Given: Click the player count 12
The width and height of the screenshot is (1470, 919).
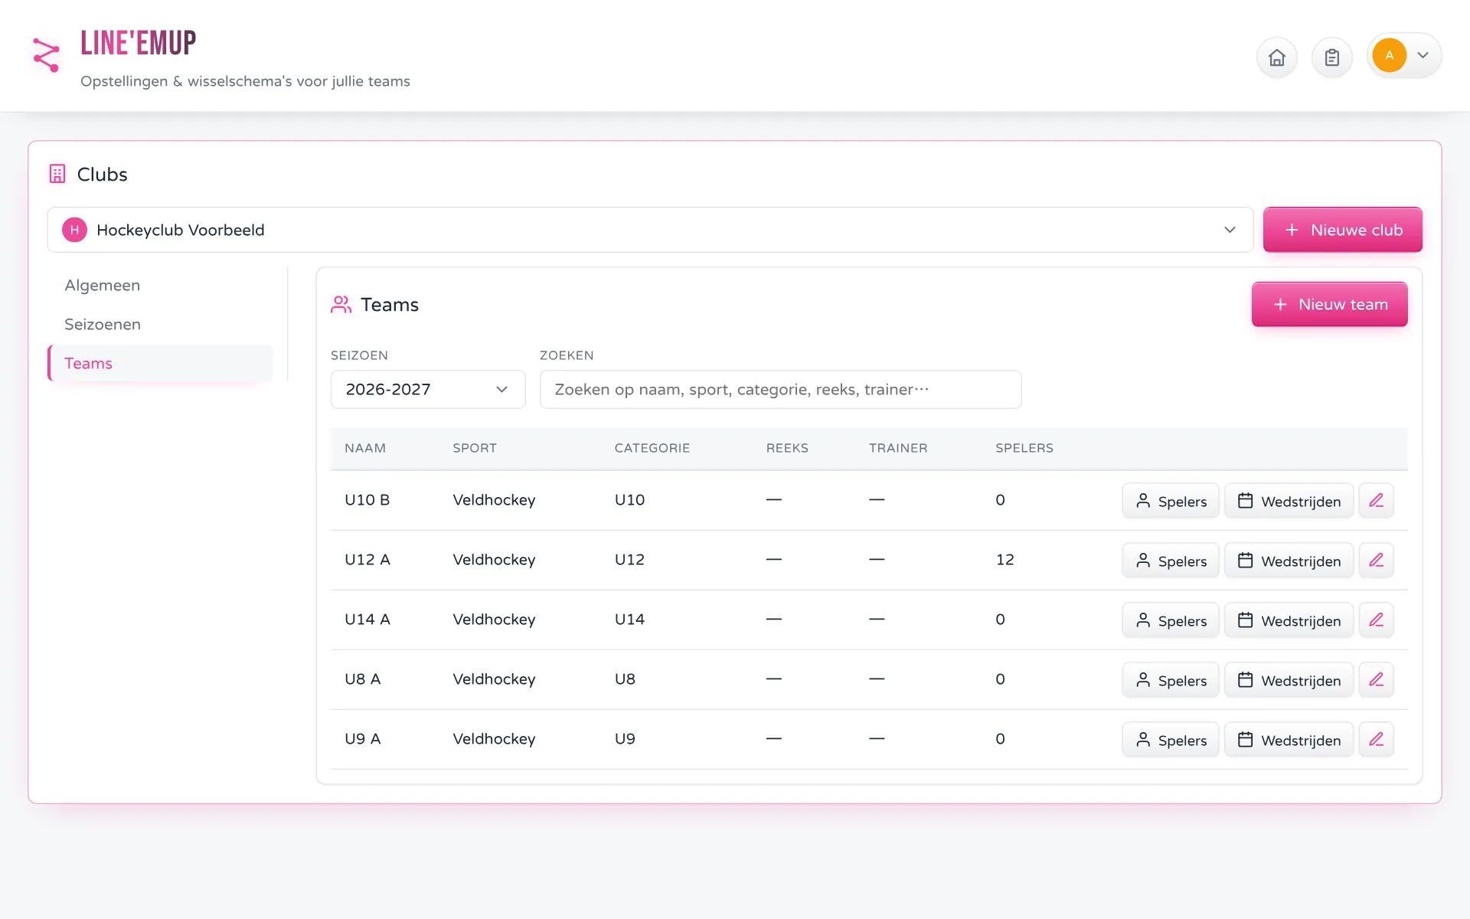Looking at the screenshot, I should [1004, 560].
